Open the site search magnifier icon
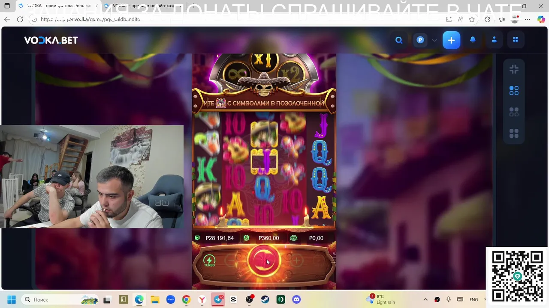This screenshot has height=308, width=549. coord(399,40)
